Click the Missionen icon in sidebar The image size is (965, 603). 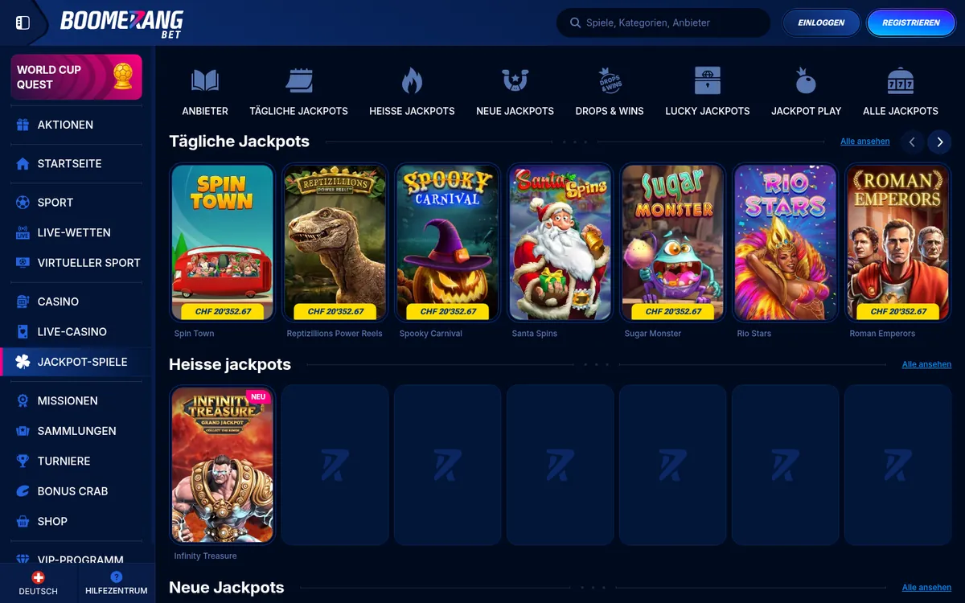click(x=23, y=400)
